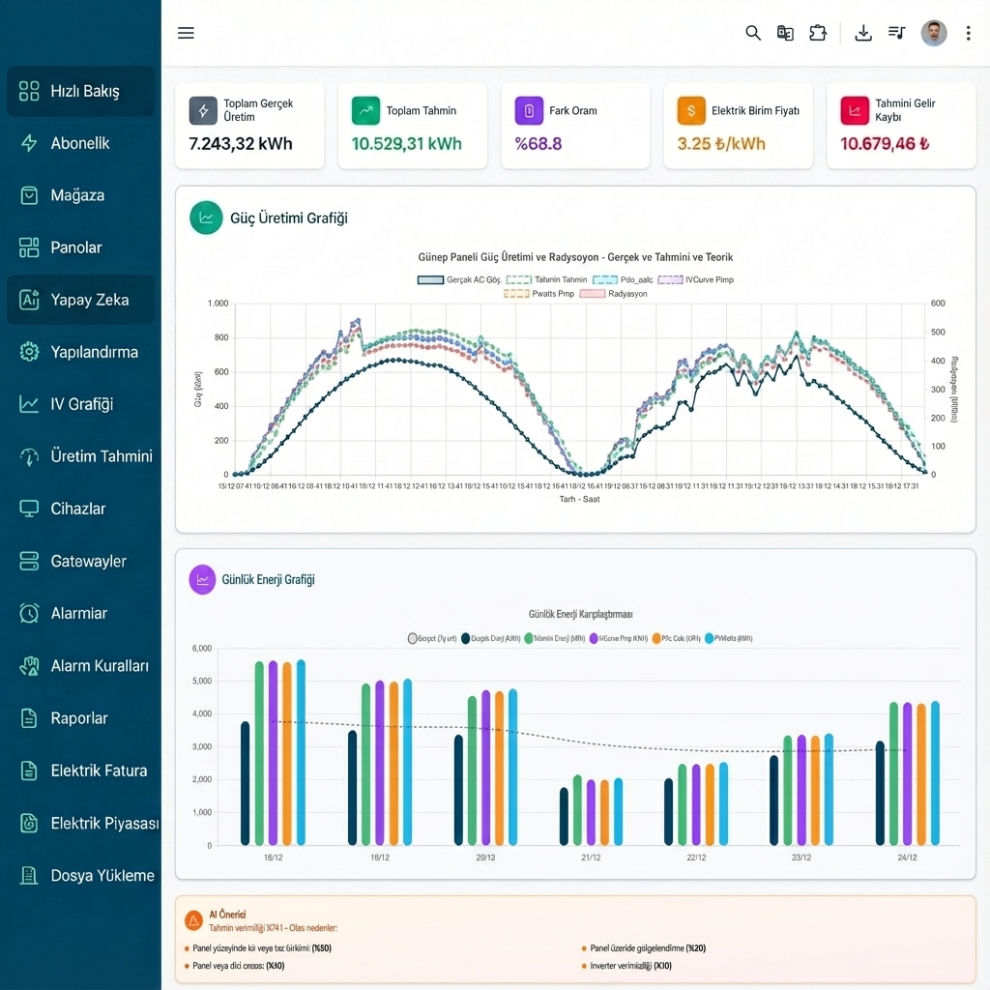
Task: Click the filter list icon near profile
Action: pyautogui.click(x=896, y=32)
